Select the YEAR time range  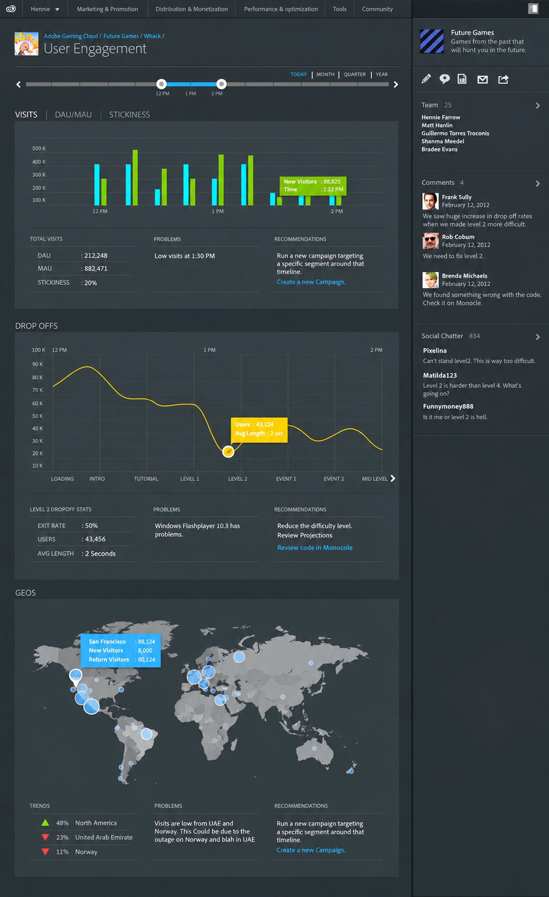(x=382, y=74)
